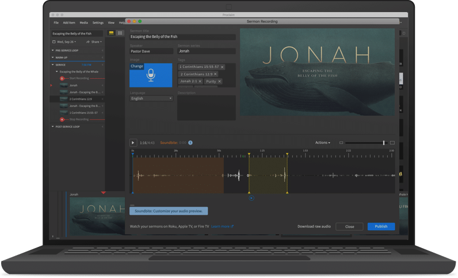The image size is (458, 278).
Task: Click the Jonah whale preview image
Action: click(317, 72)
